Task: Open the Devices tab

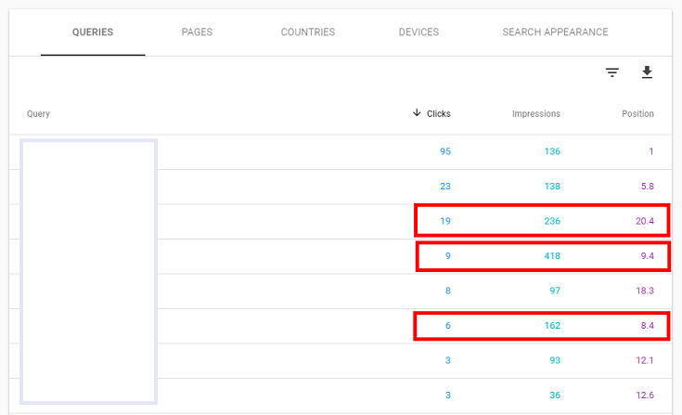Action: 418,32
